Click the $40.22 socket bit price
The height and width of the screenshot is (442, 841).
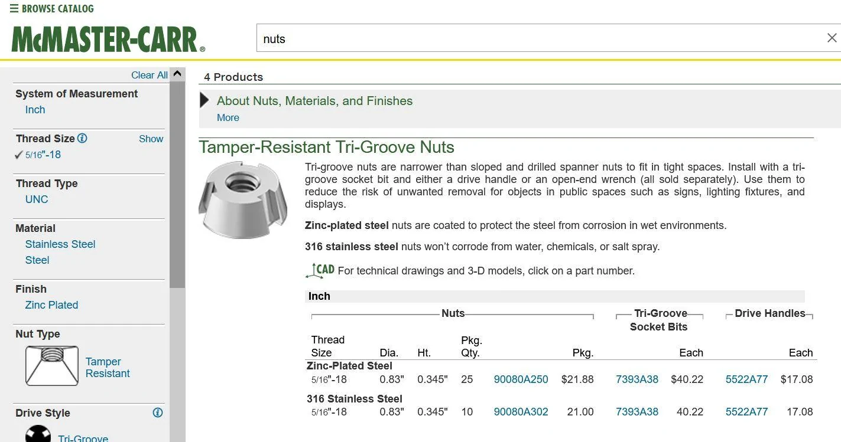687,379
